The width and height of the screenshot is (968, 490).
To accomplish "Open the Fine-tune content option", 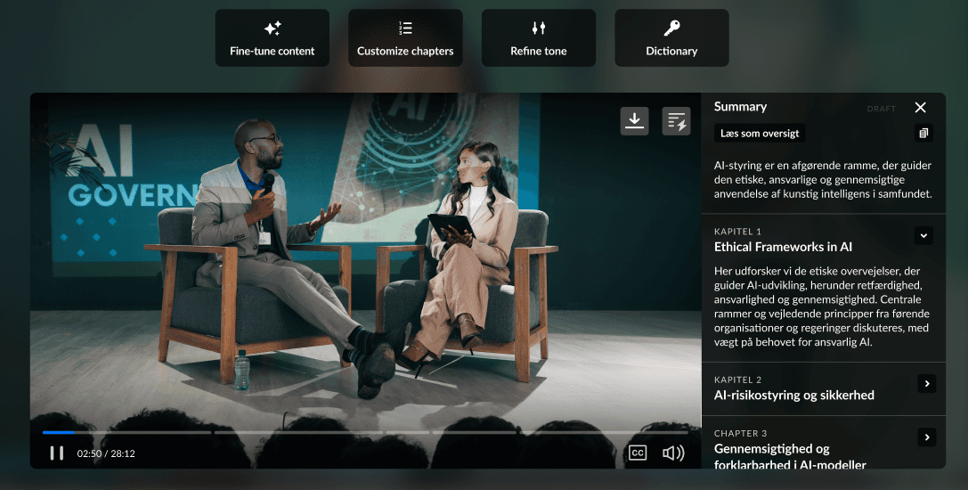I will pos(272,37).
